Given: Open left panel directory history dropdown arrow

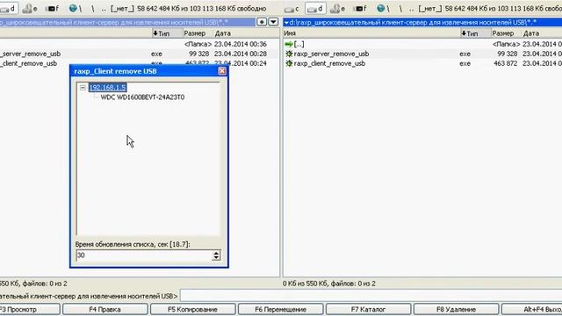Looking at the screenshot, I should (273, 22).
